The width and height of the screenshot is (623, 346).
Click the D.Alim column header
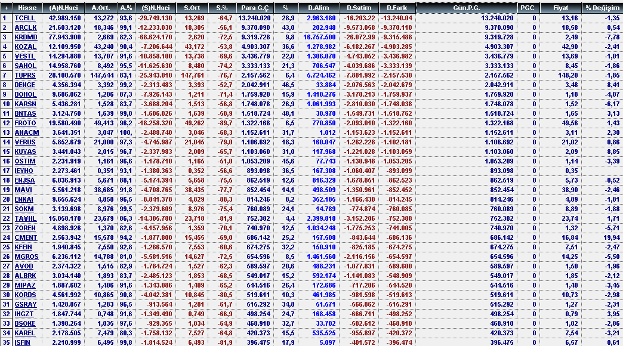317,8
